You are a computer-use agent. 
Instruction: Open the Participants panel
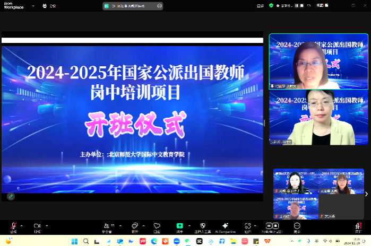[107, 226]
